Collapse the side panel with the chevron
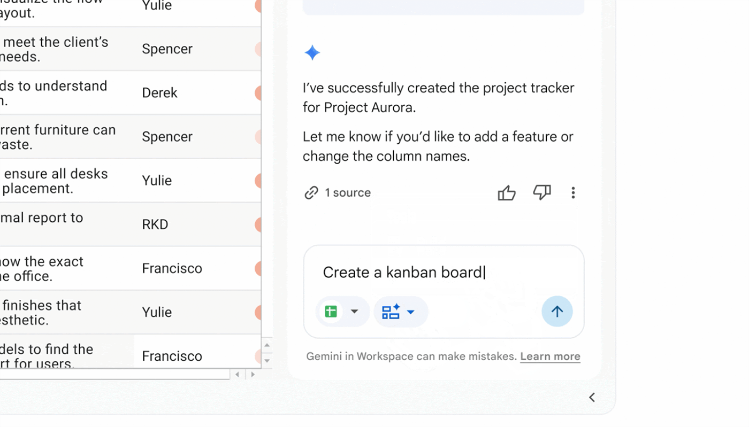This screenshot has height=427, width=749. (x=592, y=397)
